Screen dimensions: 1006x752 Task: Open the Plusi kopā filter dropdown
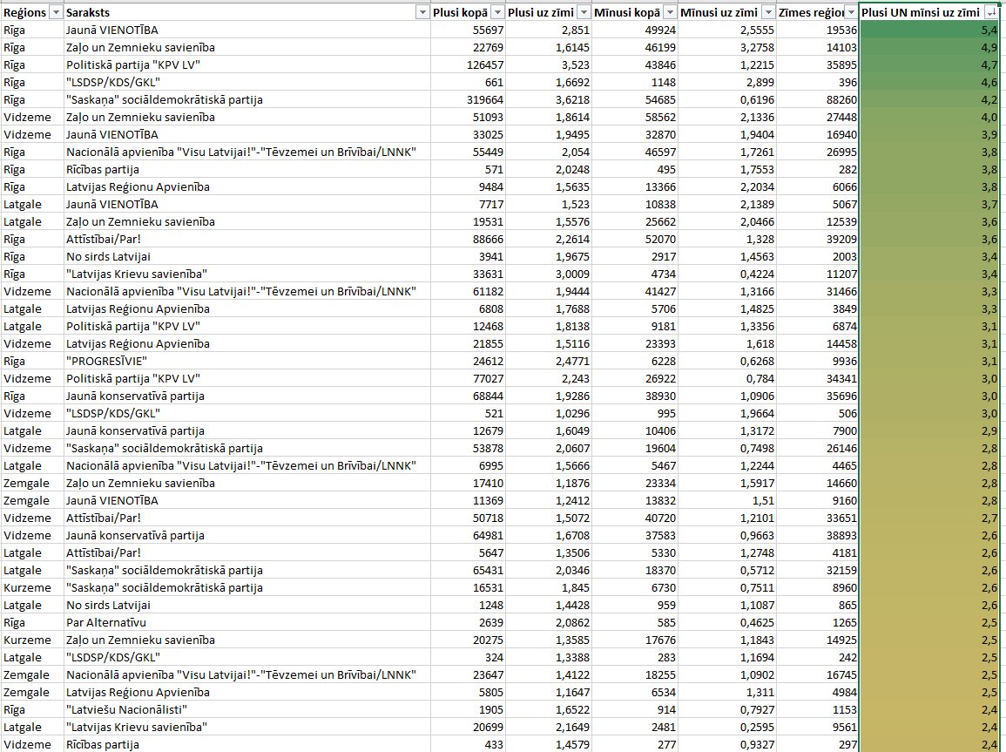pos(498,12)
